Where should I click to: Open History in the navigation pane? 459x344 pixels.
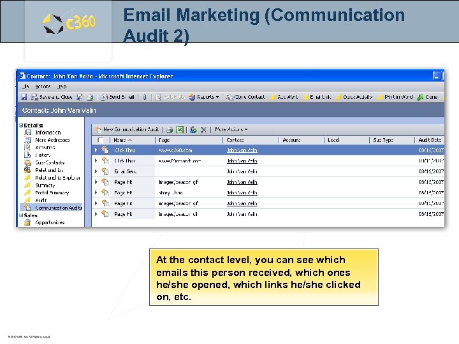point(43,155)
